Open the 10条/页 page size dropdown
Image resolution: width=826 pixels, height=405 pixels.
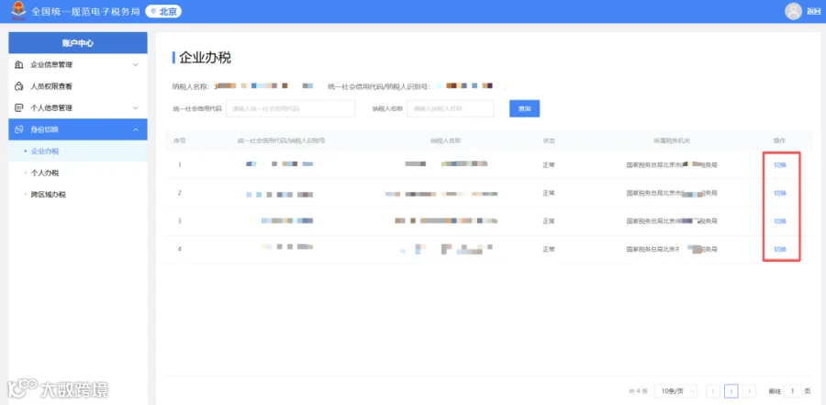coord(675,391)
